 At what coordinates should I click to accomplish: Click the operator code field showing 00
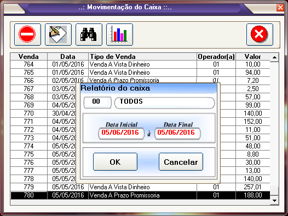[x=97, y=101]
